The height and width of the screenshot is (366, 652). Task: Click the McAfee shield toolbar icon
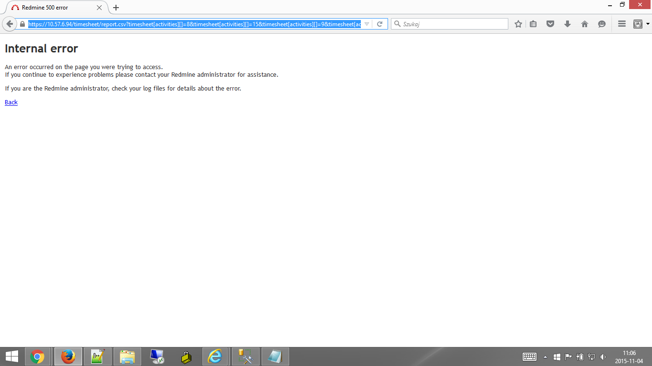pyautogui.click(x=638, y=24)
